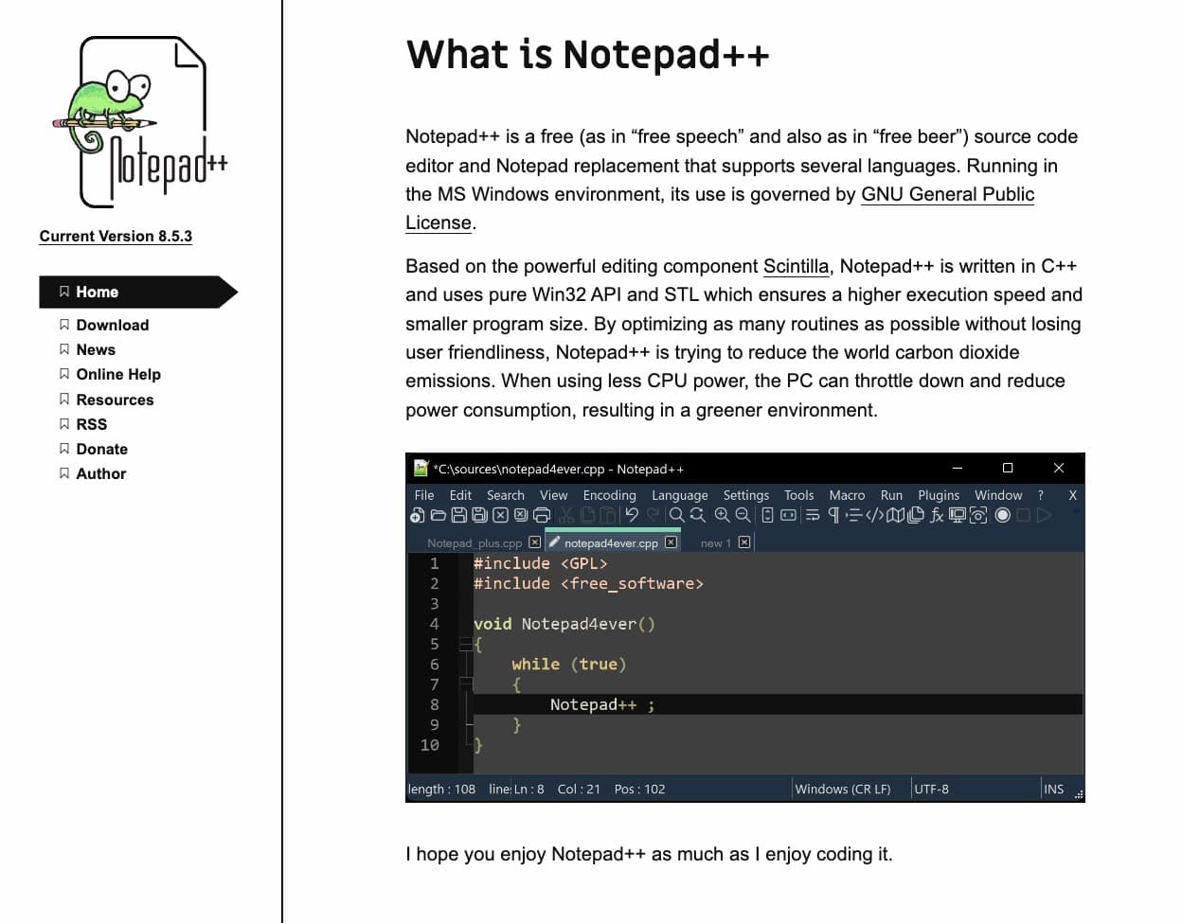This screenshot has height=923, width=1182.
Task: Navigate to the Download page
Action: tap(113, 325)
